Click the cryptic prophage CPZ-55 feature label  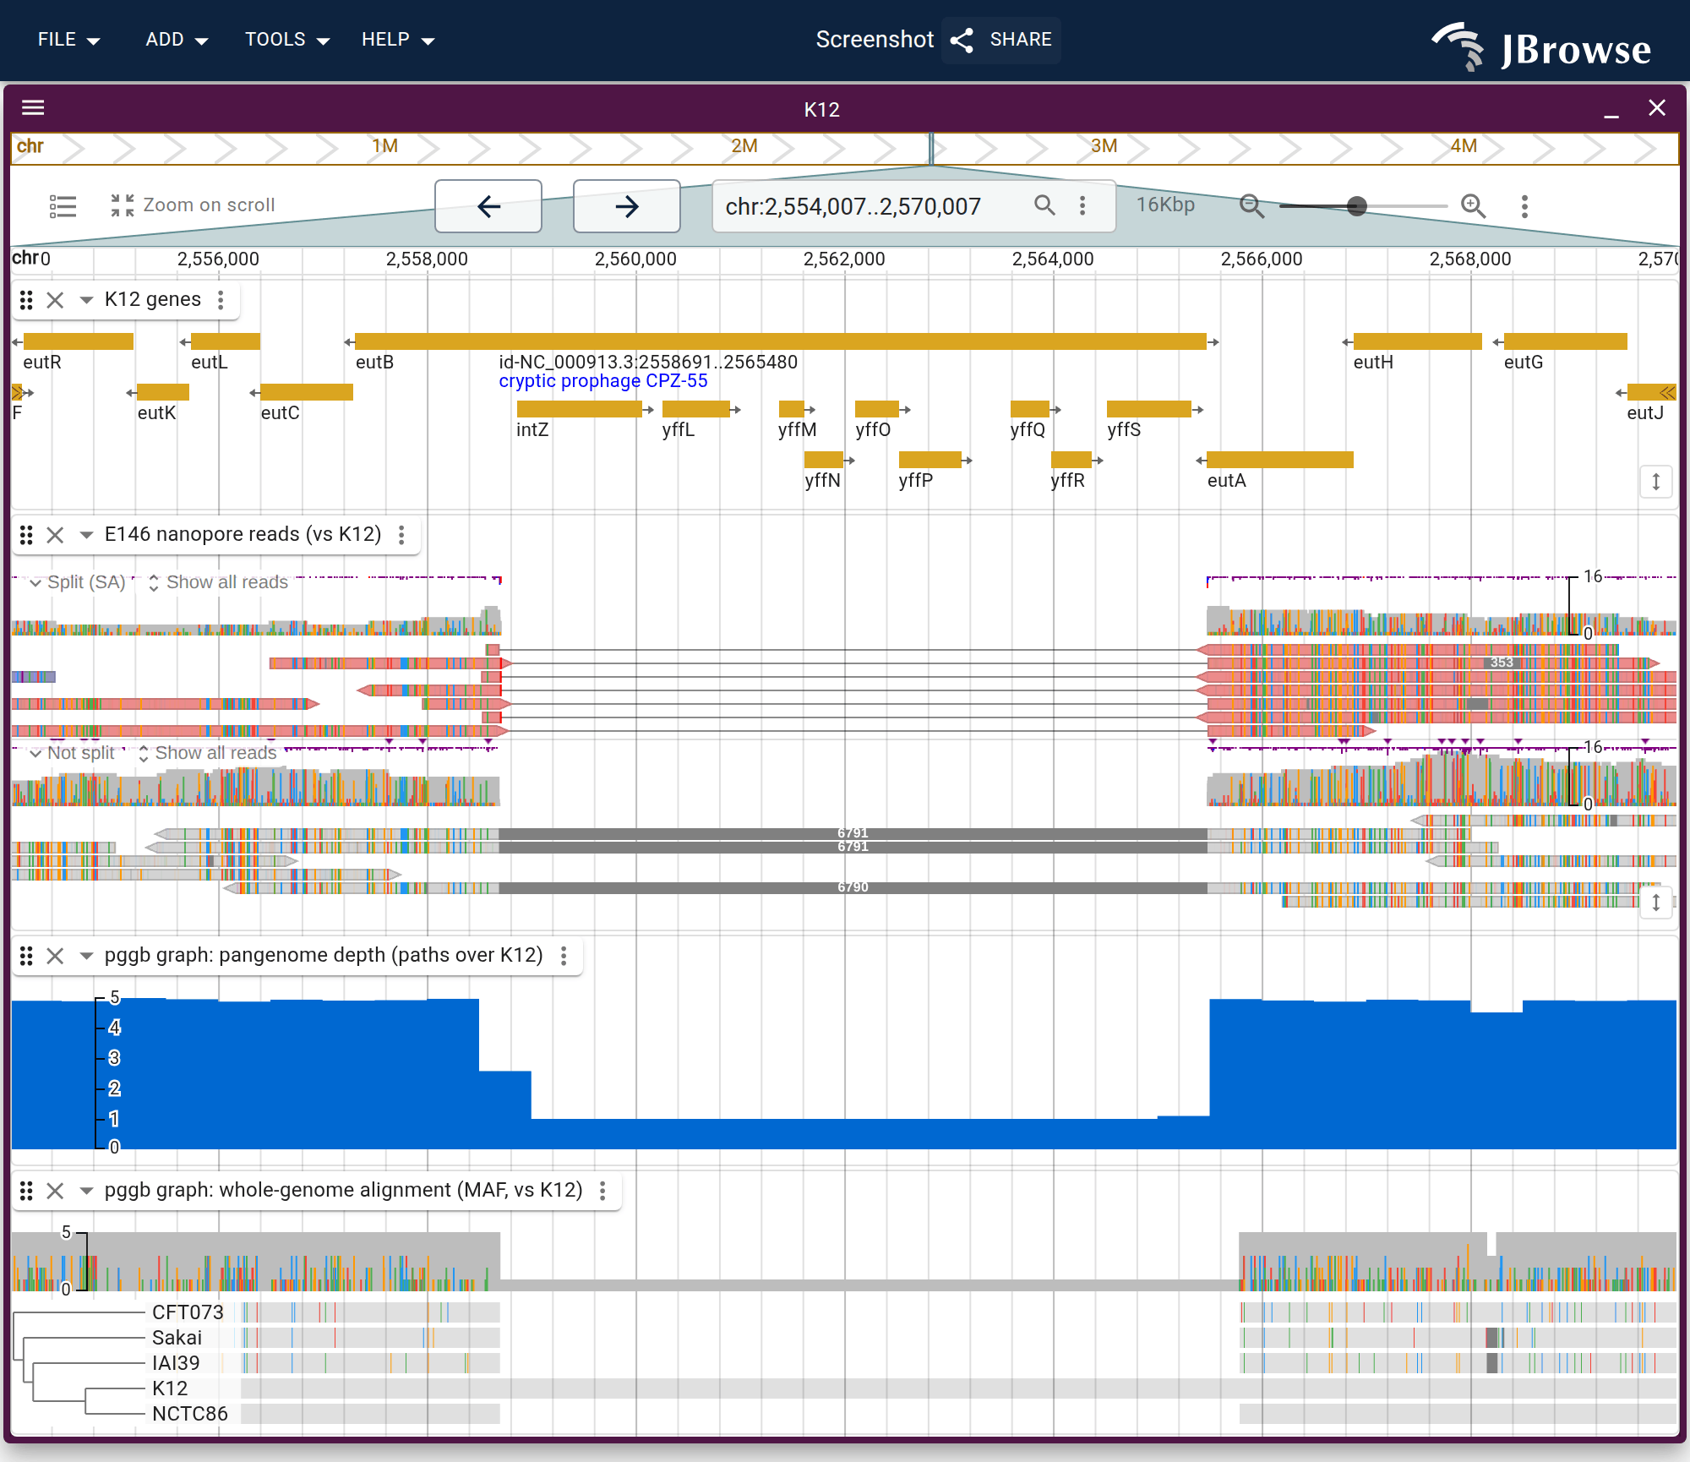coord(603,381)
